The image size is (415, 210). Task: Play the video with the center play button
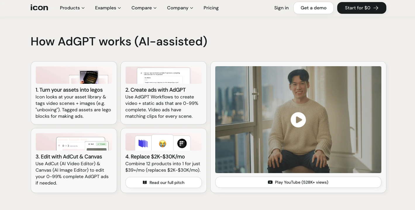pyautogui.click(x=298, y=120)
